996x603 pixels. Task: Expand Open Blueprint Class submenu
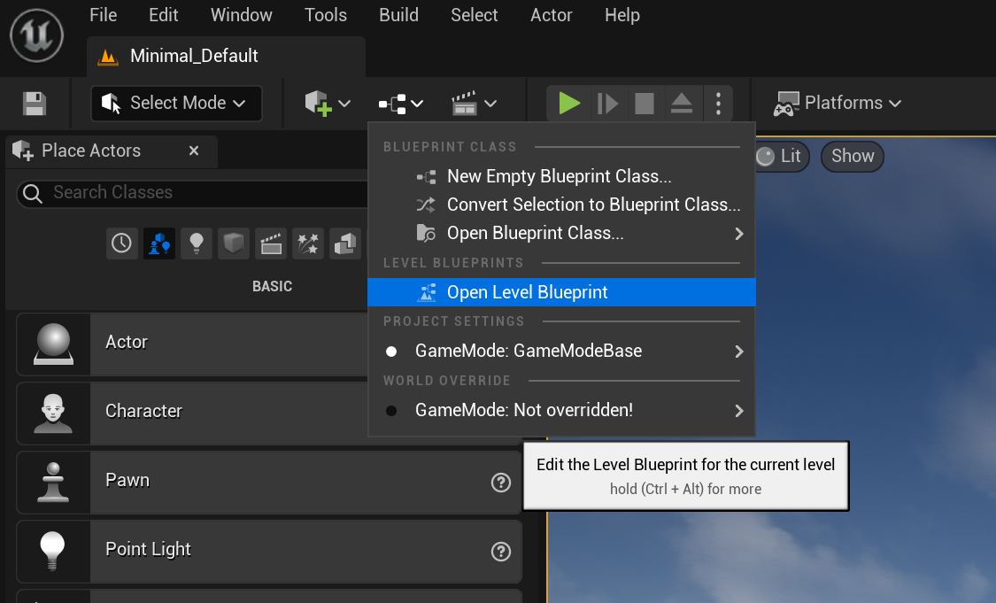click(561, 233)
